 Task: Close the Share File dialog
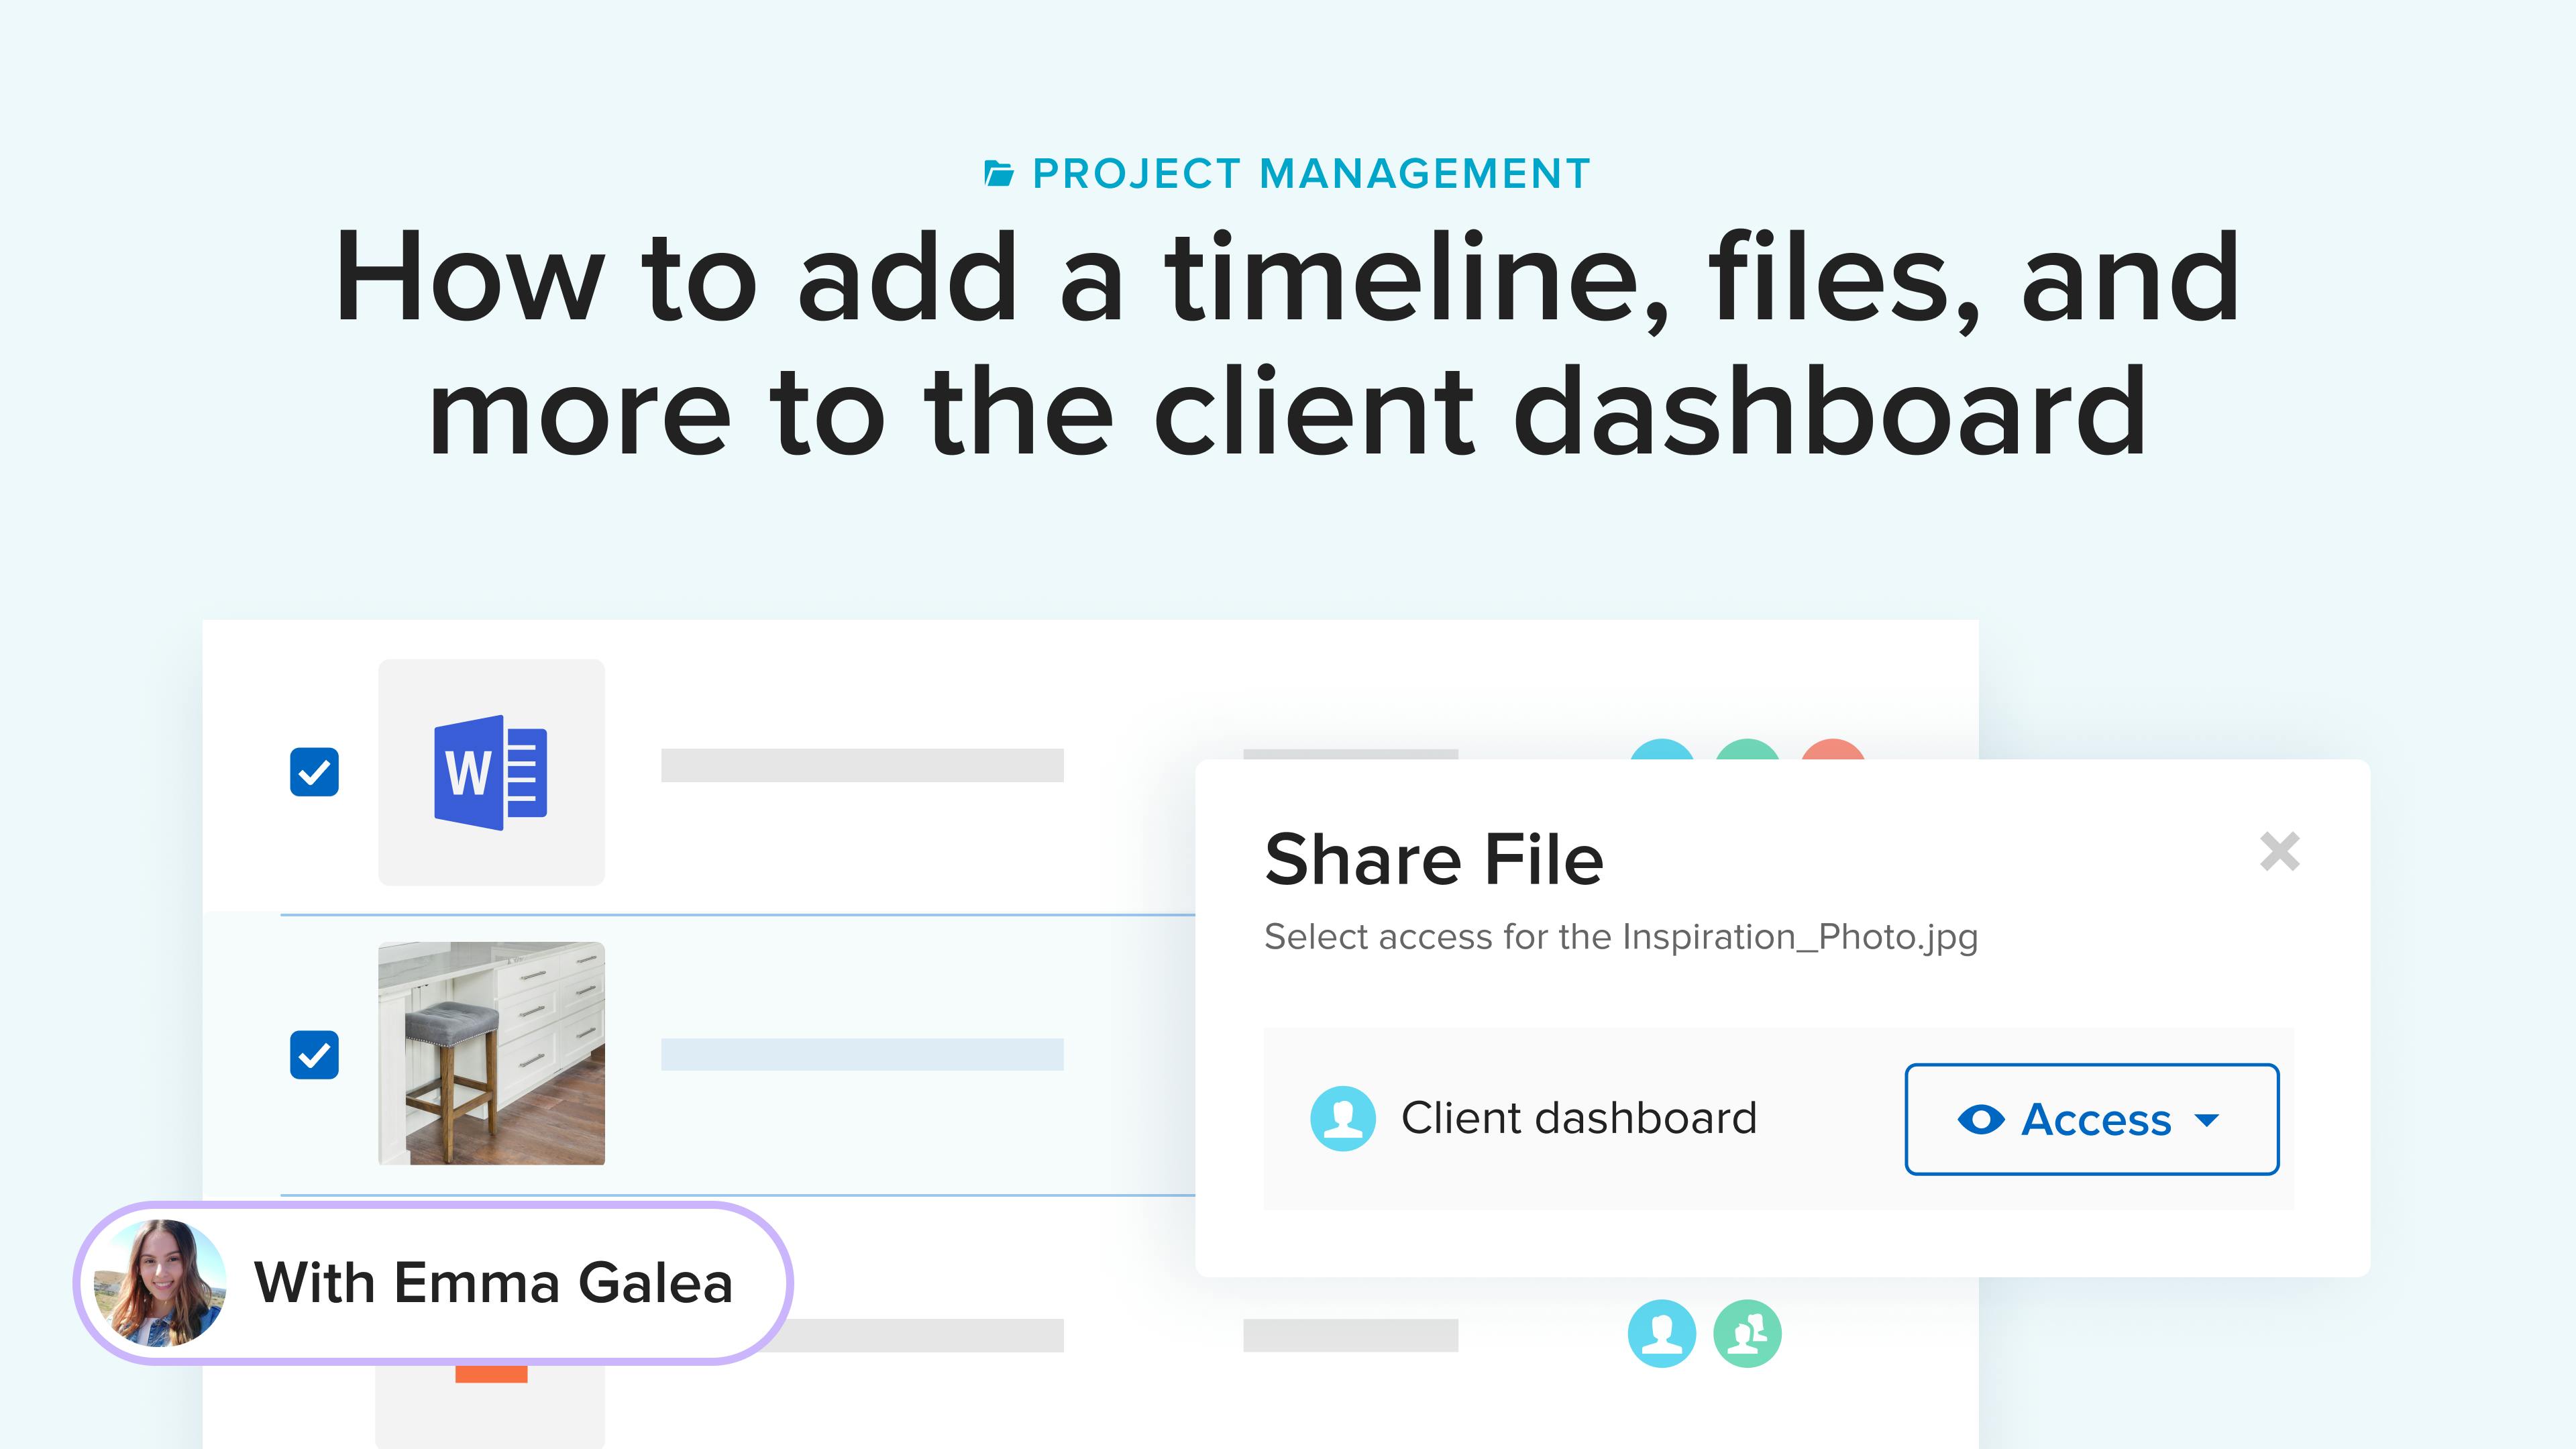tap(2280, 852)
